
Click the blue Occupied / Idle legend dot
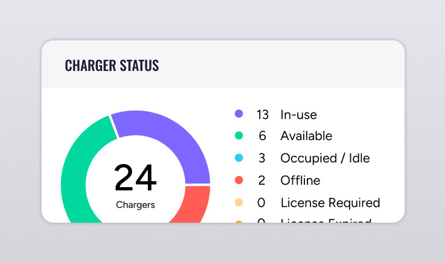coord(239,158)
